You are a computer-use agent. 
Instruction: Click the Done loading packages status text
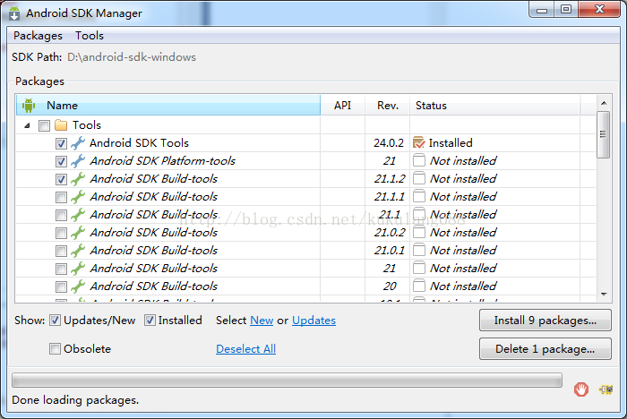(75, 400)
